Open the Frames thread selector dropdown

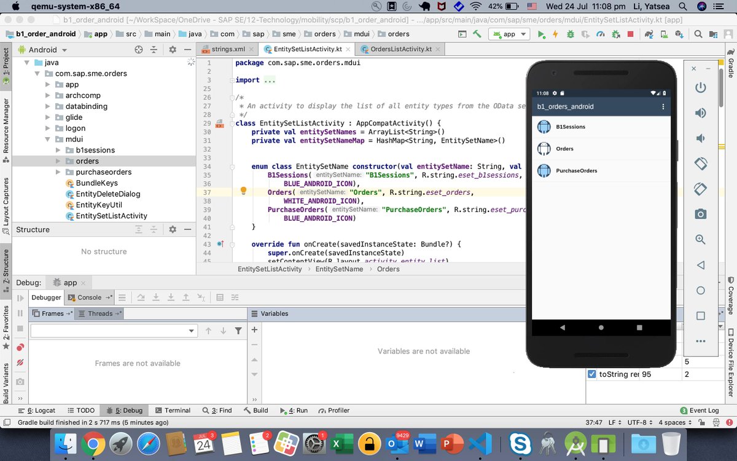[x=114, y=331]
